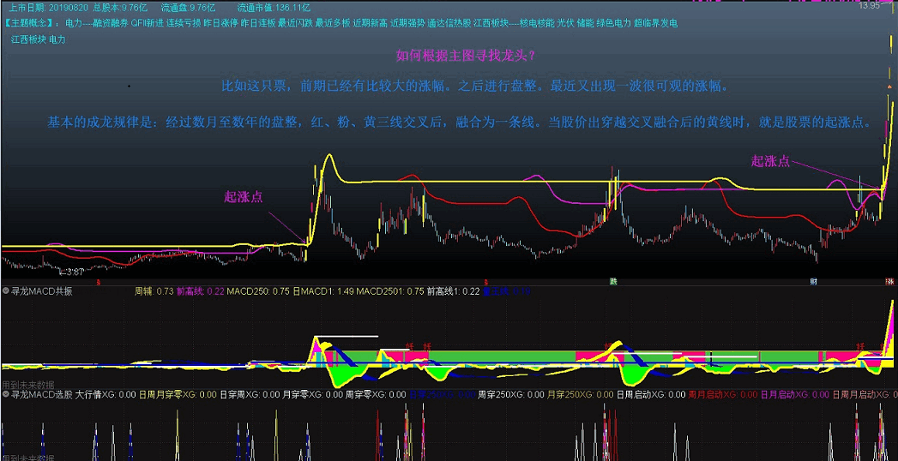Click the 月穿零XG: 0.00 value

315,395
